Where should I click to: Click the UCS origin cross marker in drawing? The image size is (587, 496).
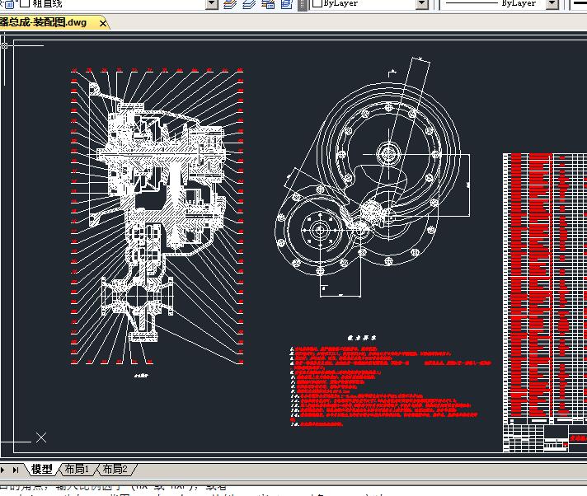(x=40, y=438)
